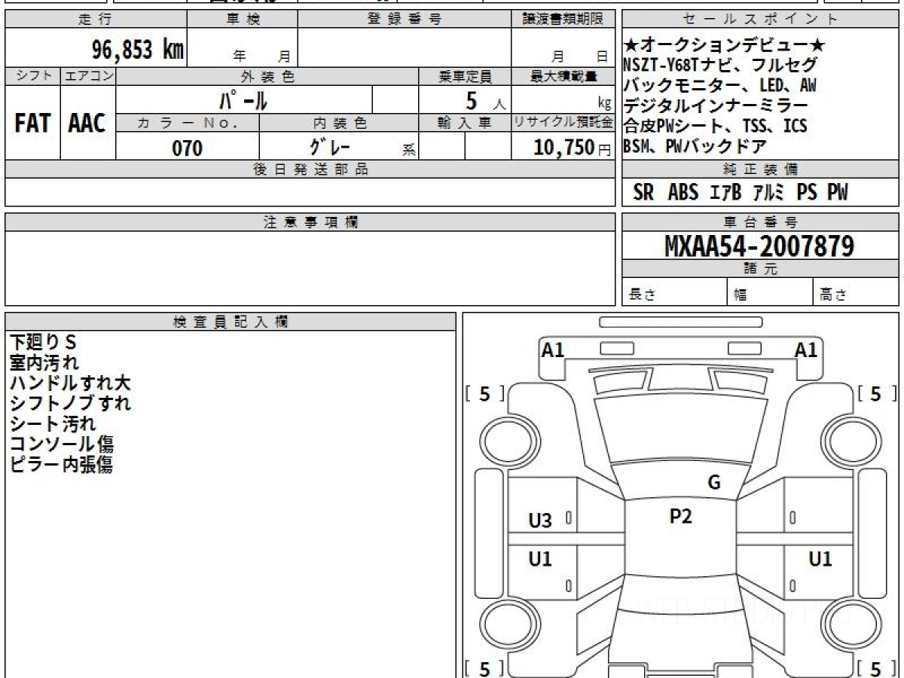Click the シート汚れ inspector note

[x=52, y=424]
